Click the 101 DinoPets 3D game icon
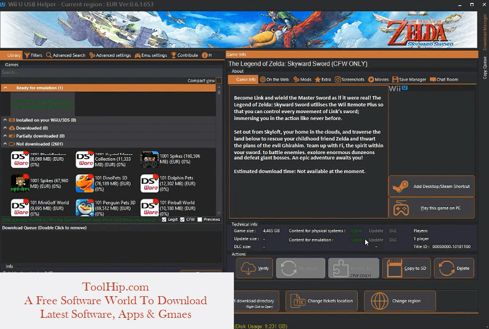Screen dimensions: 489x329 [x=85, y=183]
